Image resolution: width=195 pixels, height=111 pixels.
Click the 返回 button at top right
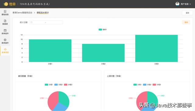pyautogui.click(x=187, y=13)
